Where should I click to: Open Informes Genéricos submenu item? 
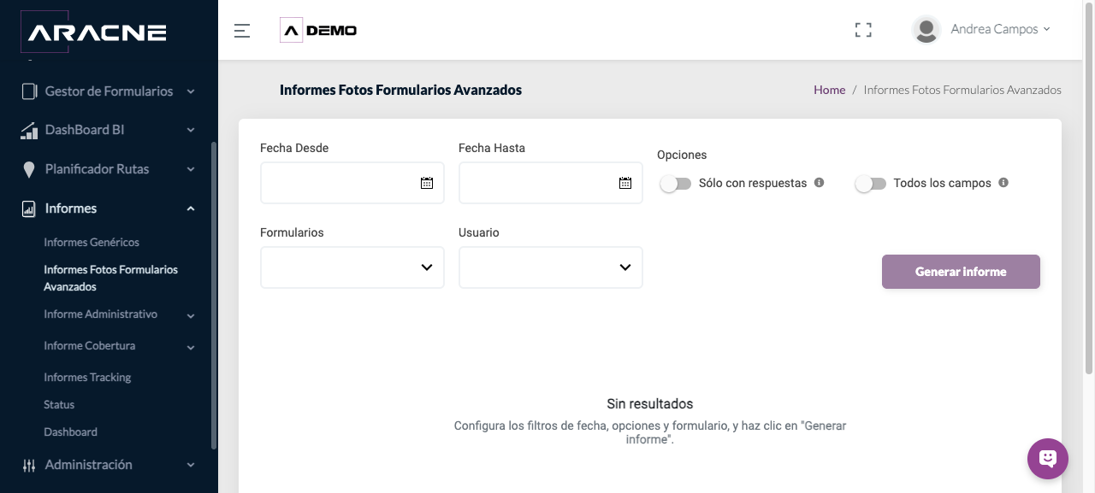(92, 243)
